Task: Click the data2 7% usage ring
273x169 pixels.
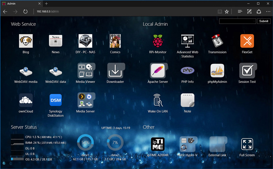Action: point(115,143)
